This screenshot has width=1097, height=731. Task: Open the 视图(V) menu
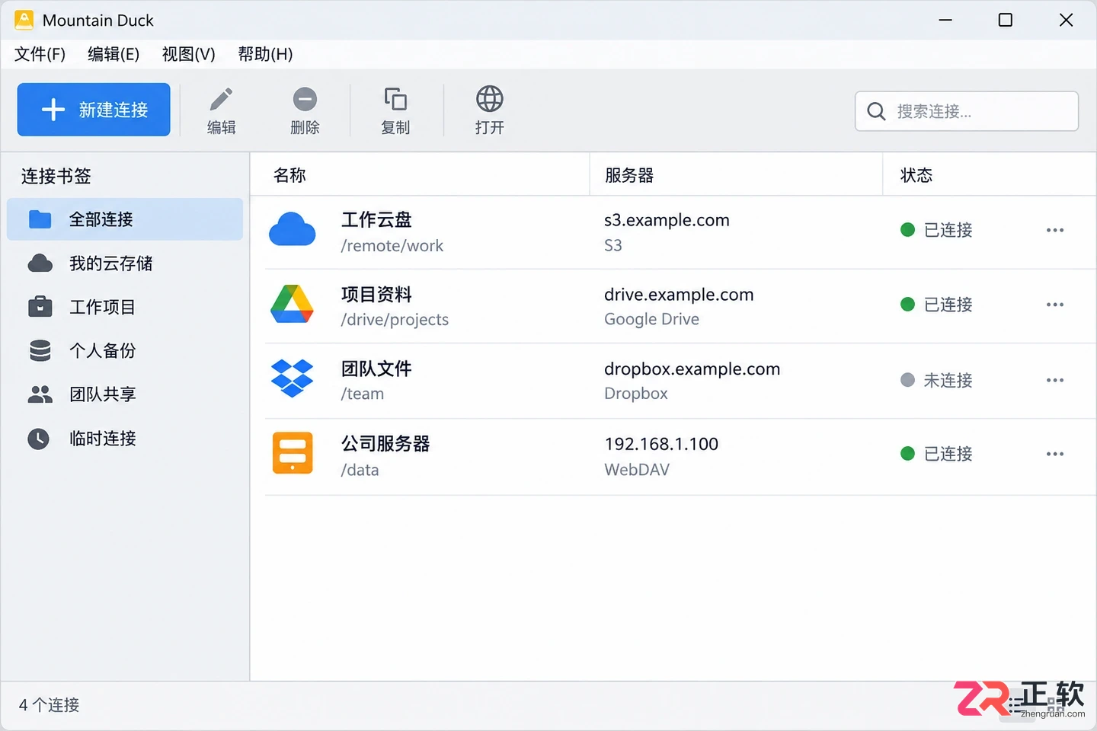point(188,54)
